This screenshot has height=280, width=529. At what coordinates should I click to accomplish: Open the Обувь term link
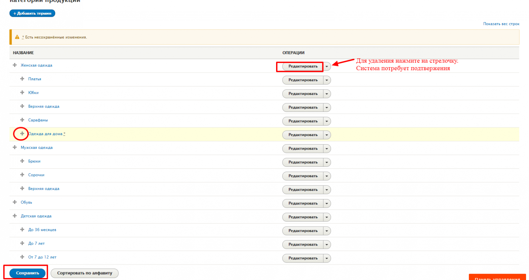point(26,202)
